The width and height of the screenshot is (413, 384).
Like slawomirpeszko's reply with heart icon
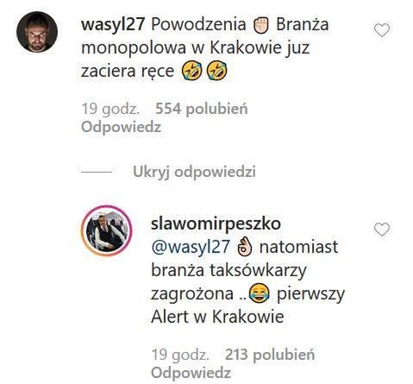pyautogui.click(x=382, y=230)
